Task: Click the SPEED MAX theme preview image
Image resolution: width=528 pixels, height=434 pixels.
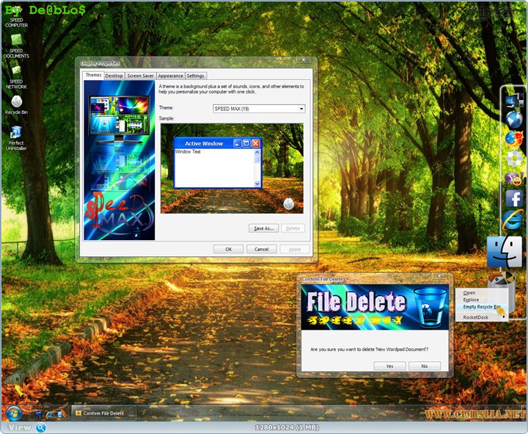Action: coord(120,160)
